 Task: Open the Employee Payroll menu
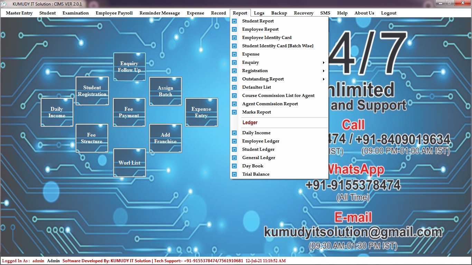point(114,13)
